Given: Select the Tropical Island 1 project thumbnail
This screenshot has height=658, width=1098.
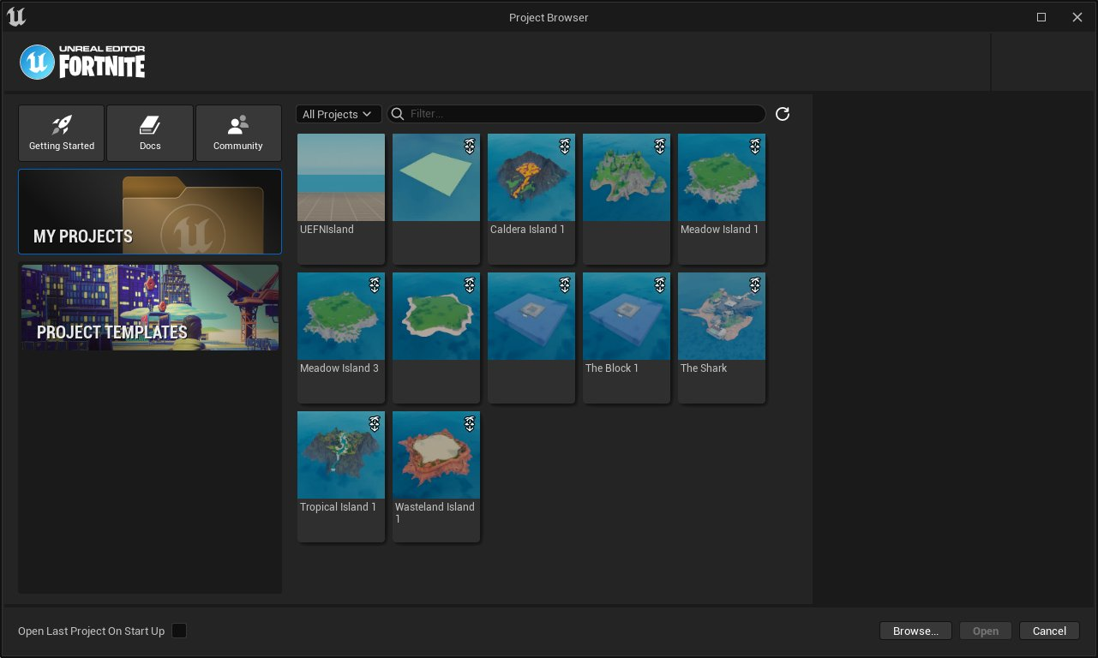Looking at the screenshot, I should pyautogui.click(x=341, y=455).
